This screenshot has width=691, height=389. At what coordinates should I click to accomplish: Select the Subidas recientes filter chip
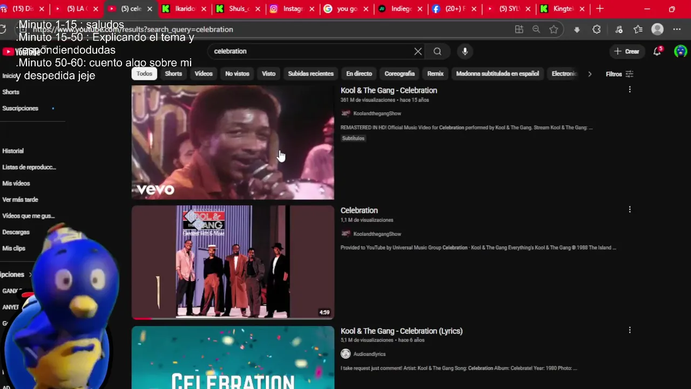(310, 73)
